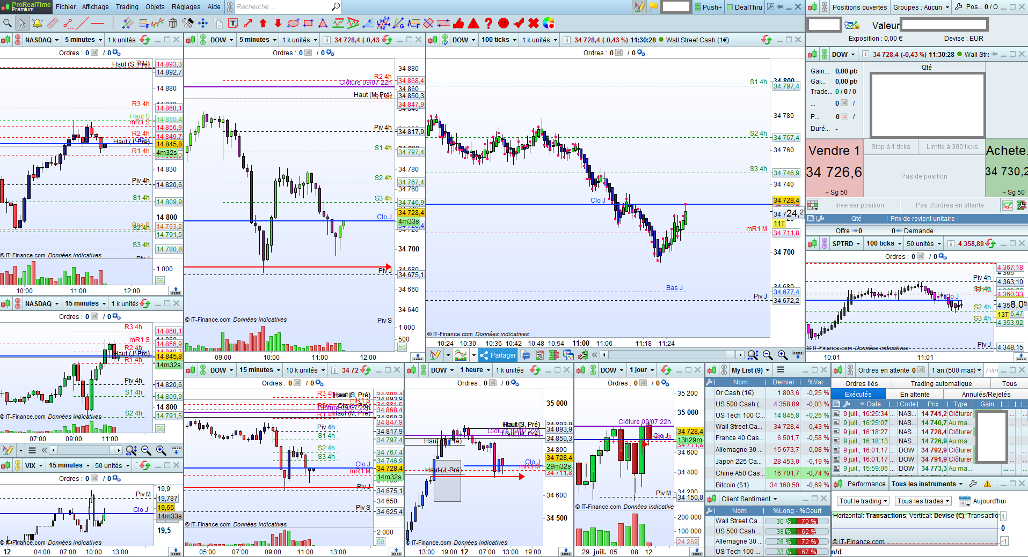1028x557 pixels.
Task: Activate the alarm bell alert tool
Action: pos(37,23)
